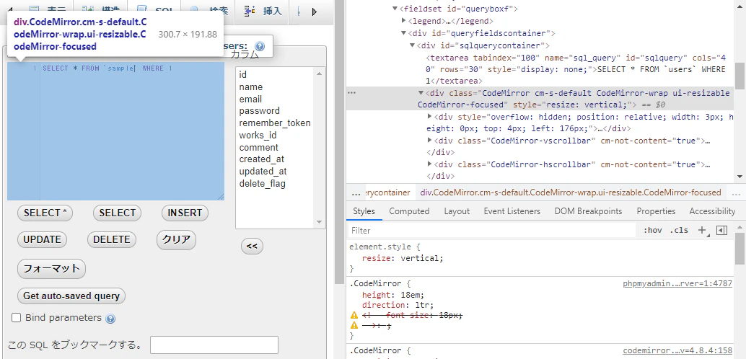Select created_at in the column list
746x359 pixels.
click(274, 159)
